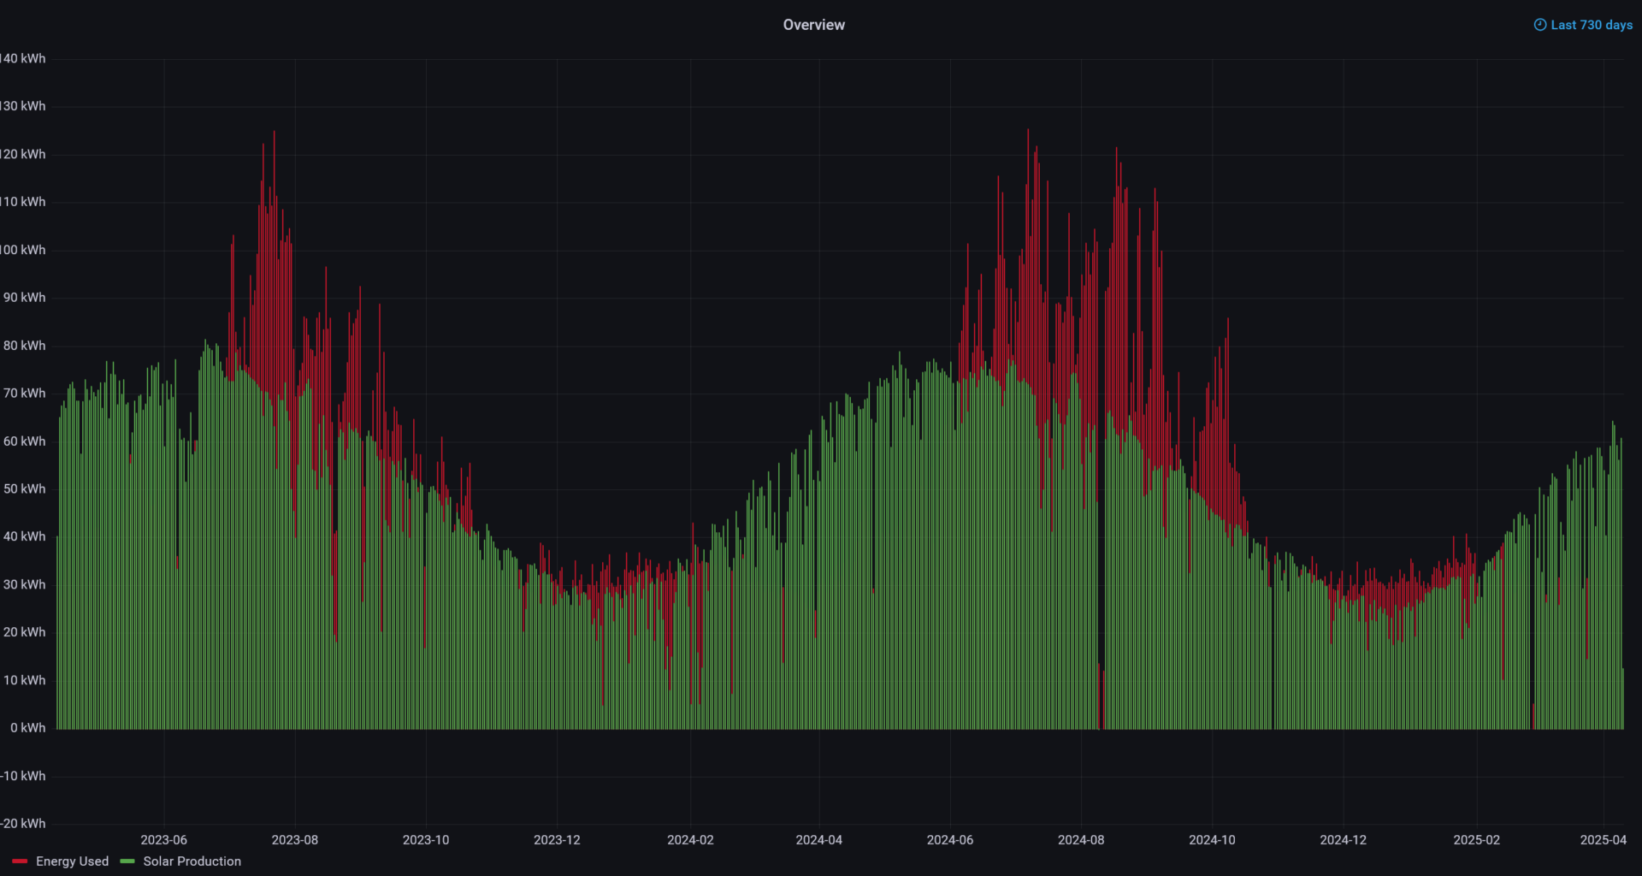The height and width of the screenshot is (876, 1642).
Task: Click the green Solar Production legend swatch
Action: click(127, 861)
